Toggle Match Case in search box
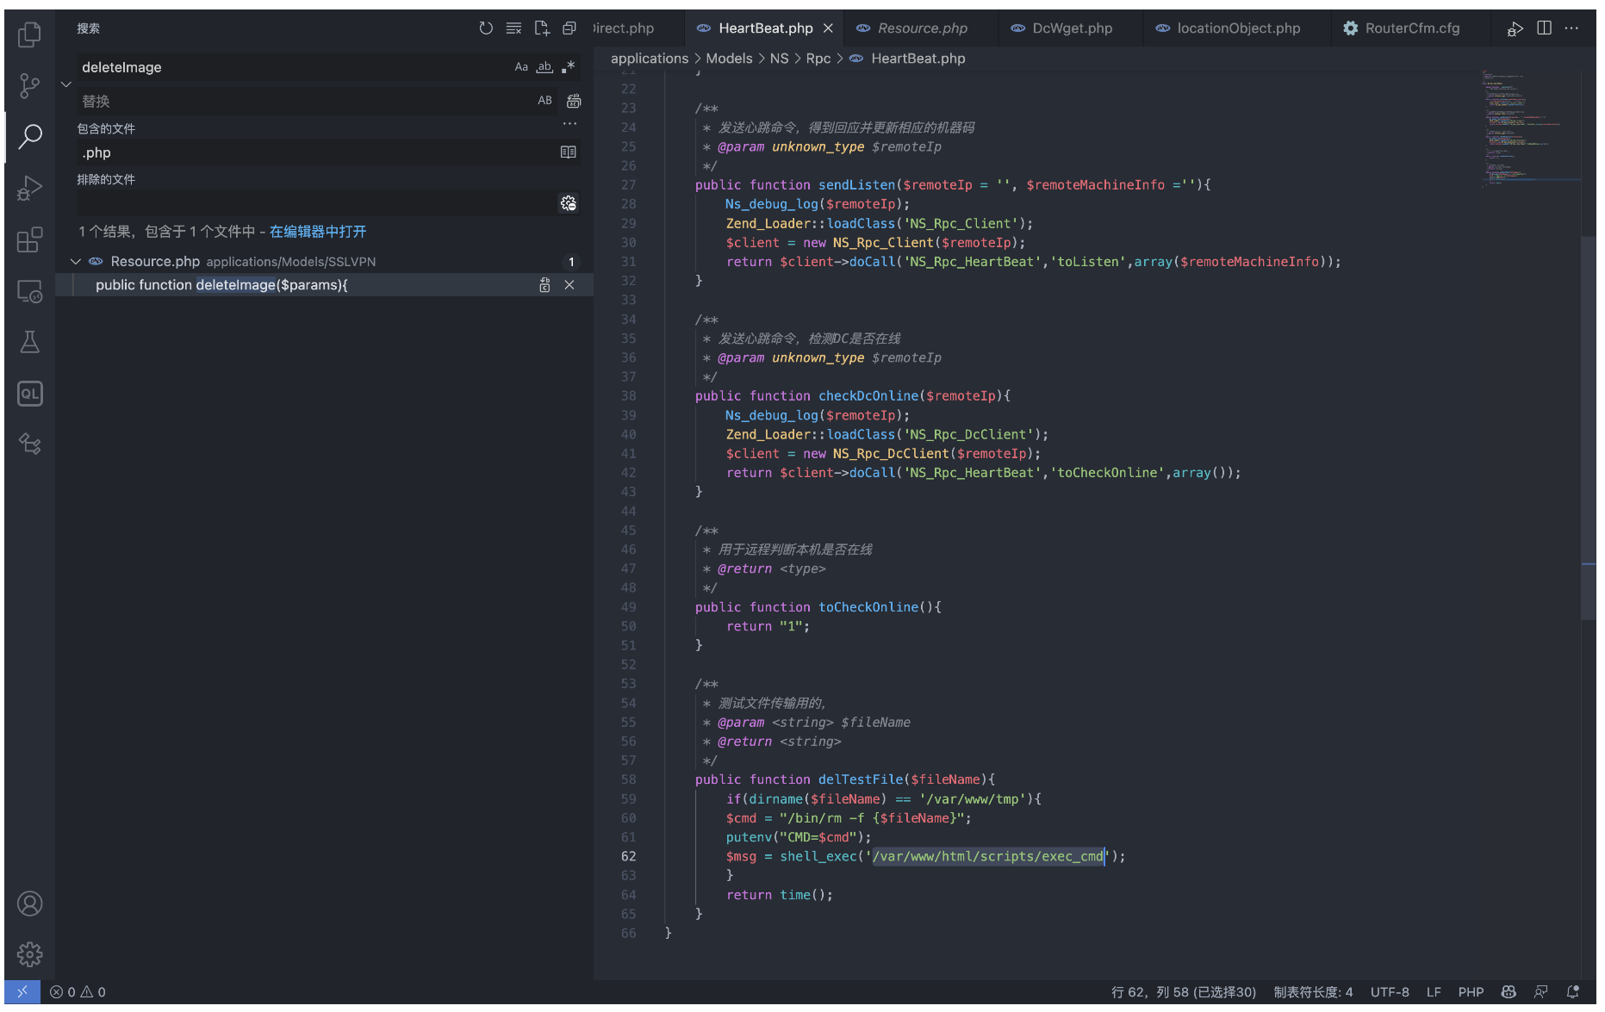 pos(521,67)
